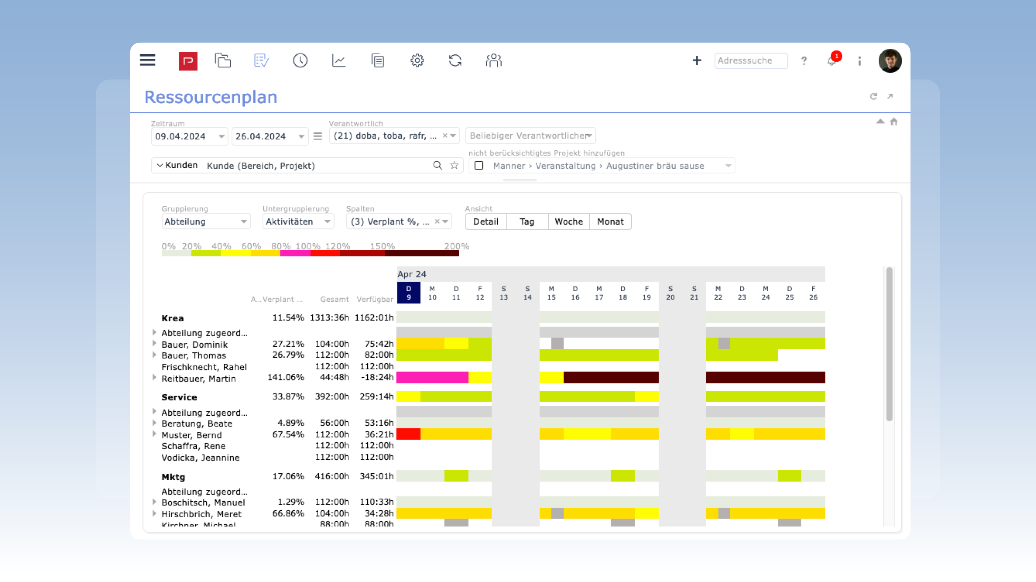Open the Untergruppierung Aktivitäten dropdown
This screenshot has height=582, width=1036.
pyautogui.click(x=298, y=222)
